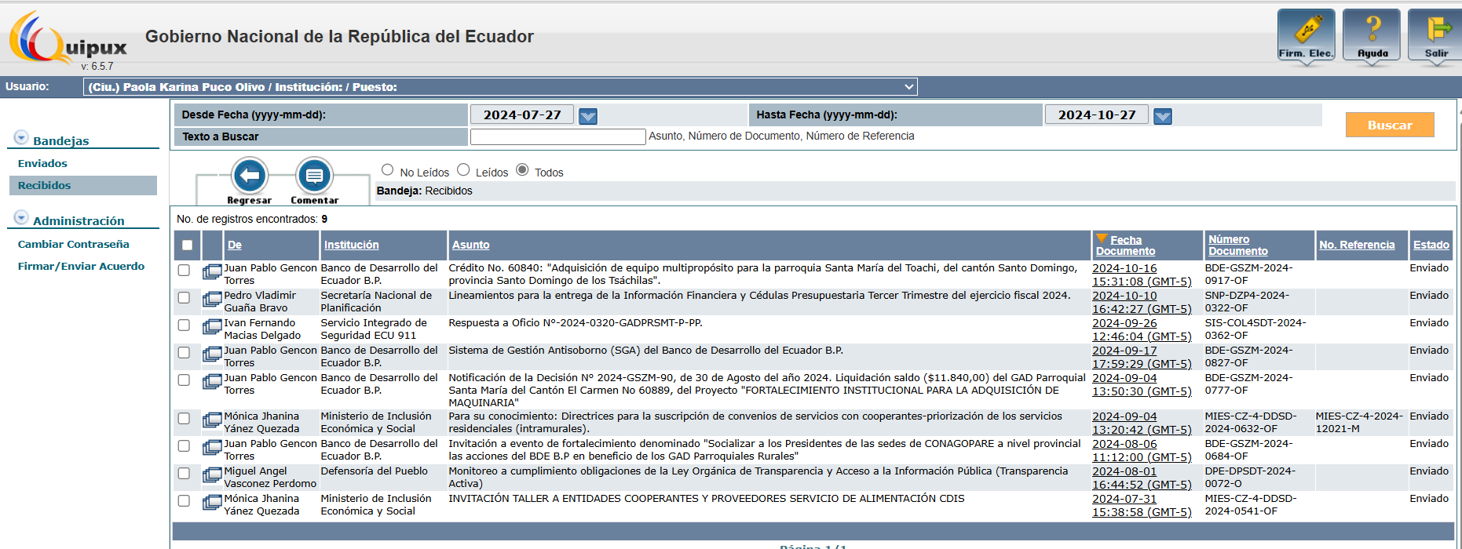Click document icon for Pedro Vladimir Guaña row
The height and width of the screenshot is (549, 1462).
(x=212, y=300)
